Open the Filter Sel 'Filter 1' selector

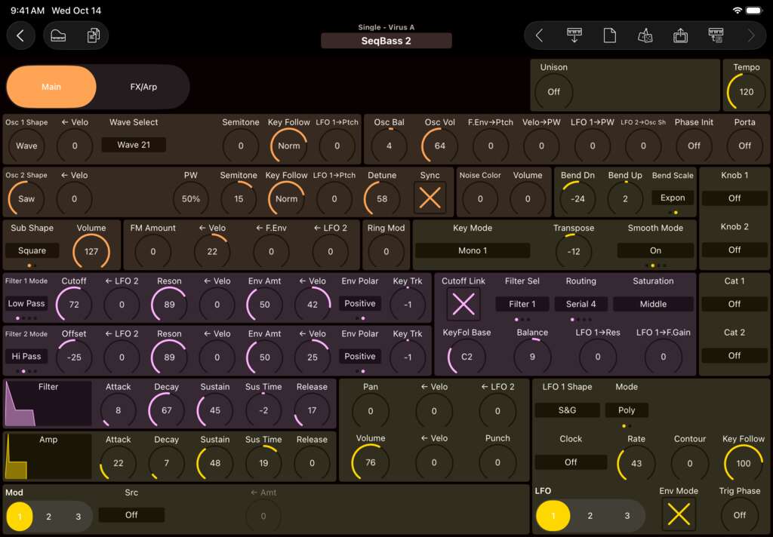[x=522, y=304]
